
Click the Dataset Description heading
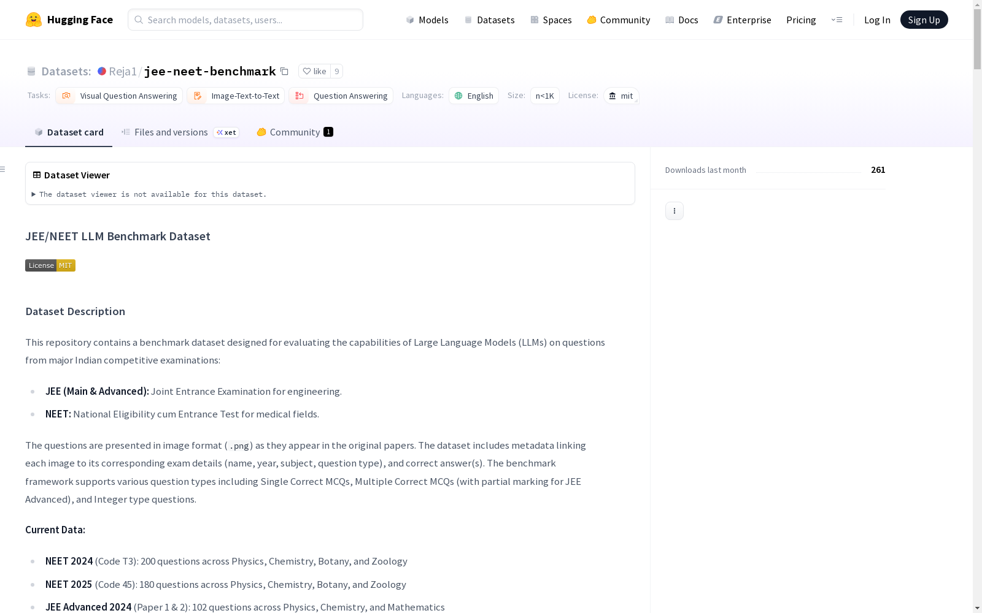[x=75, y=311]
